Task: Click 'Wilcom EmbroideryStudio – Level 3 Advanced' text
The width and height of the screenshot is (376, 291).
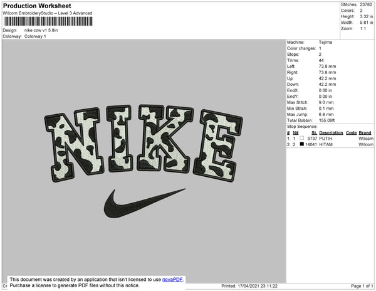Action: pyautogui.click(x=48, y=13)
